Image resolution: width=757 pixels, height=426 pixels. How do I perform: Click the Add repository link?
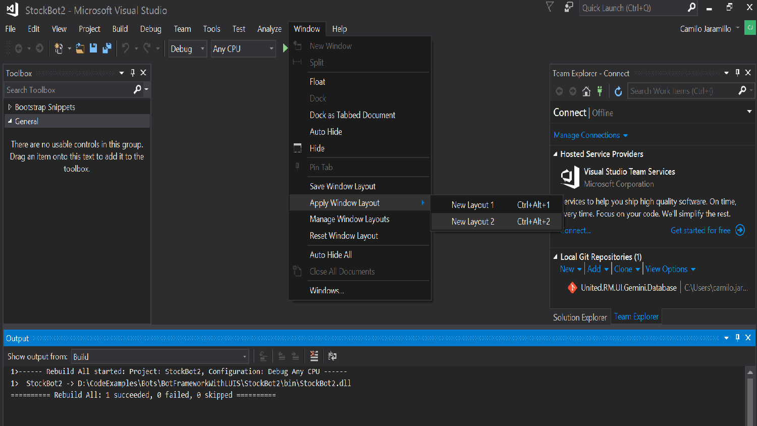coord(594,269)
